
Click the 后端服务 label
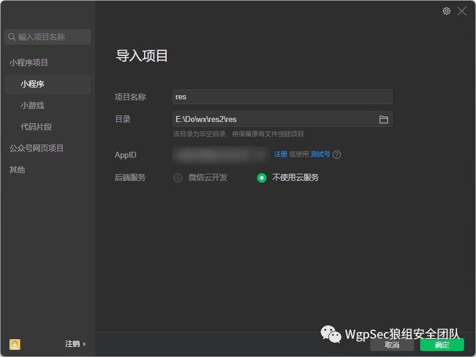130,177
